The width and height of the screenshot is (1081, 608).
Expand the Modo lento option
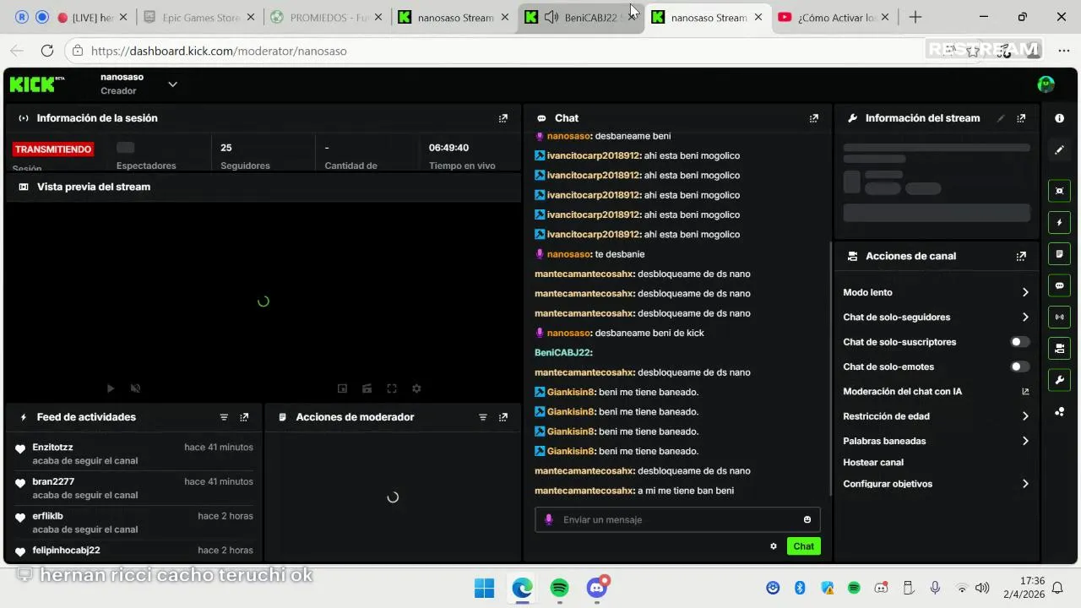pyautogui.click(x=936, y=292)
